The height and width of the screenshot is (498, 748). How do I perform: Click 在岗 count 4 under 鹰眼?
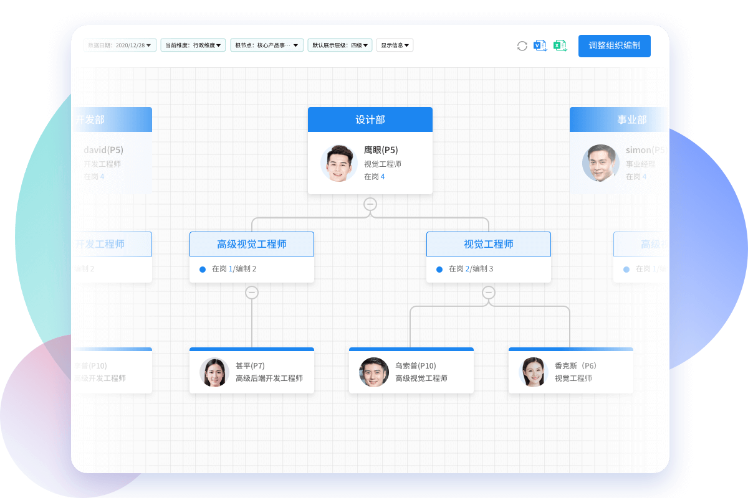[383, 177]
